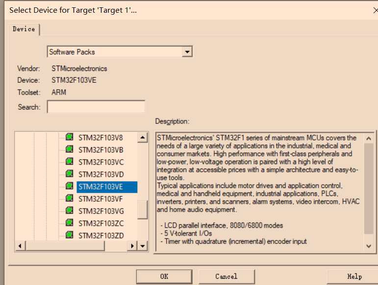Click the '5 V-tolerant I/Os' description line
The image size is (378, 285).
tap(186, 234)
